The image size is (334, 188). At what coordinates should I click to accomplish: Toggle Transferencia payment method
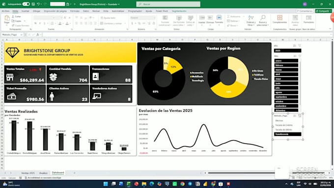(287, 134)
